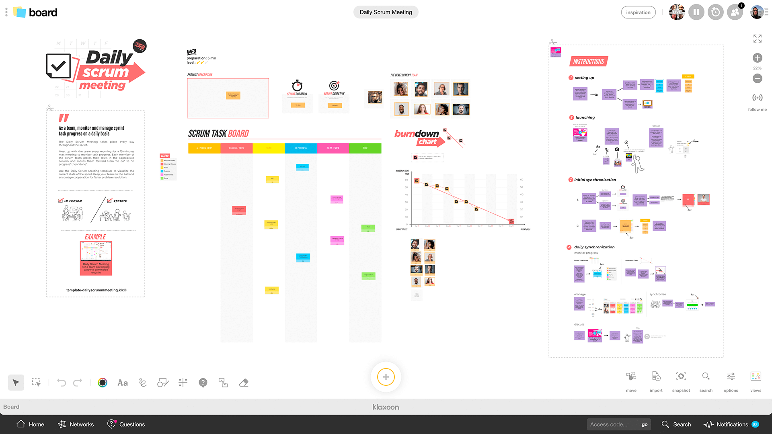Screen dimensions: 772x434
Task: Click the Snapshot tool icon
Action: 681,377
